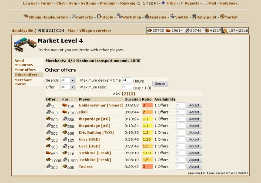Click the Market wheel icon in the navigation bar
This screenshot has width=261, height=183.
click(222, 17)
